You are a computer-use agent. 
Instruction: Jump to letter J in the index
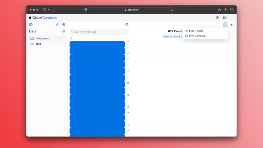click(128, 71)
